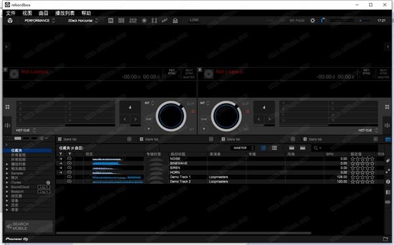This screenshot has height=245, width=394.
Task: Show the mixer panel icon
Action: [133, 20]
